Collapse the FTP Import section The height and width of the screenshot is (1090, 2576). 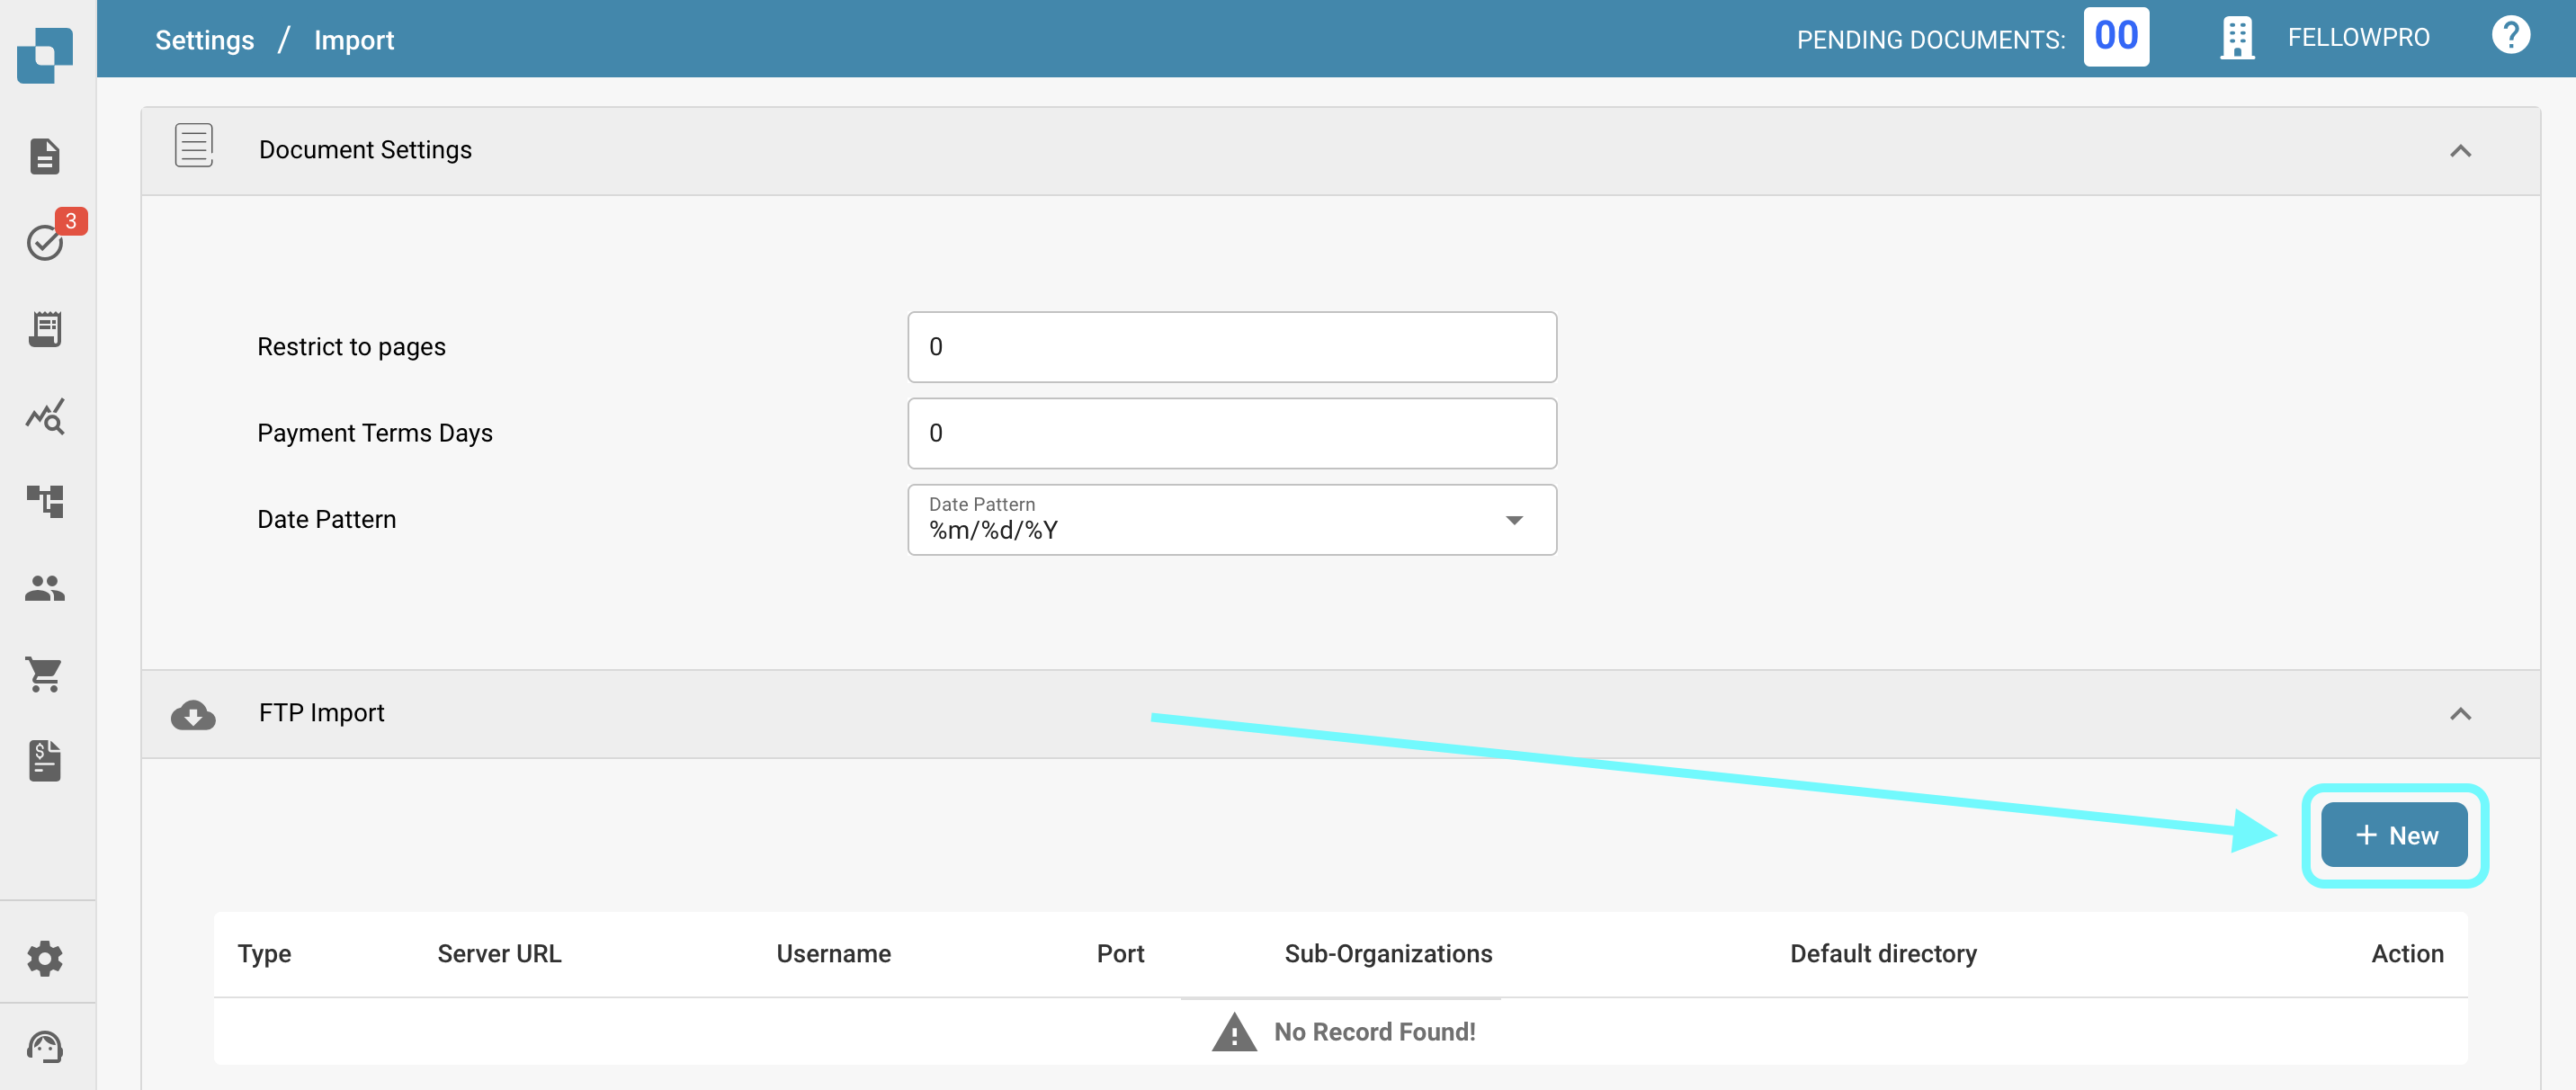tap(2463, 713)
